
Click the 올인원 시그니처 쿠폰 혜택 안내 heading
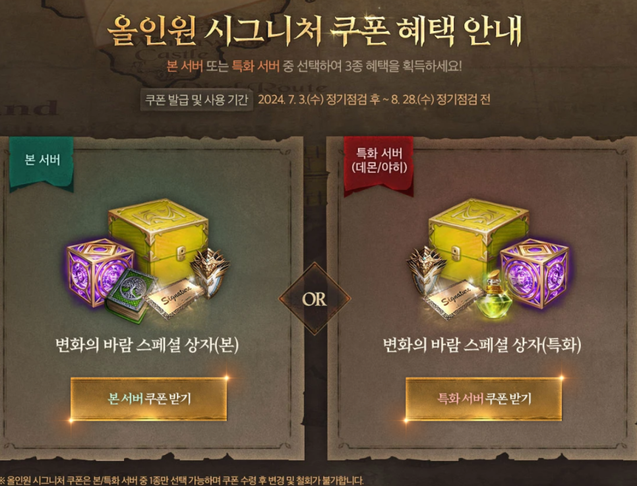coord(315,30)
